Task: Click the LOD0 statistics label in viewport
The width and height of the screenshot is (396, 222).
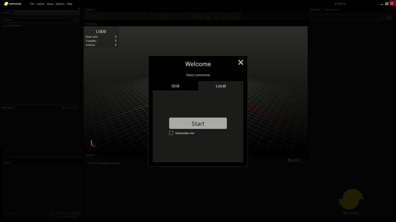Action: click(x=101, y=32)
